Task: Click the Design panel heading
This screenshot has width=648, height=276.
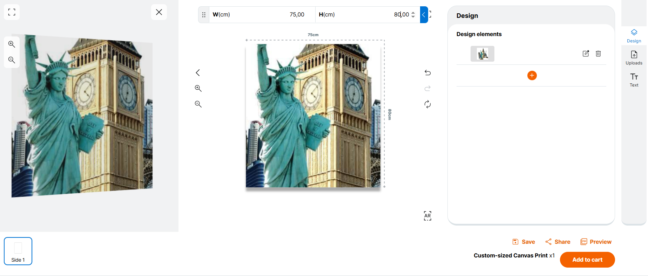Action: (x=467, y=16)
